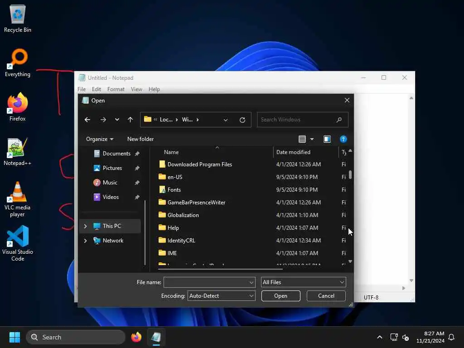The width and height of the screenshot is (464, 348).
Task: Click the search magnifier icon in dialog
Action: tap(339, 120)
